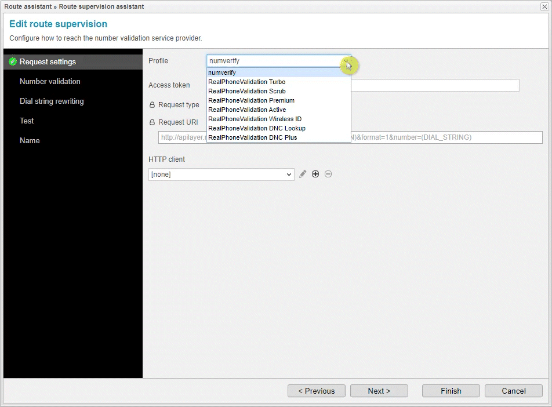Click the Edit route supervision heading
The width and height of the screenshot is (552, 407).
[58, 24]
